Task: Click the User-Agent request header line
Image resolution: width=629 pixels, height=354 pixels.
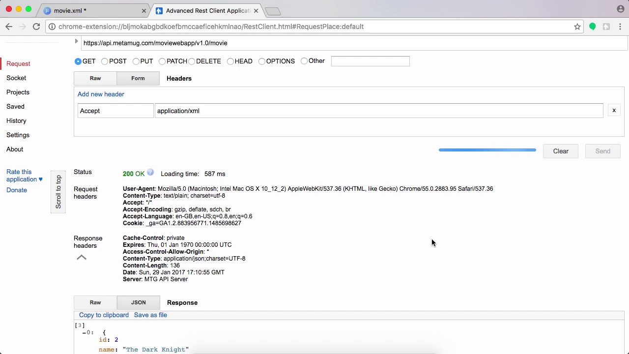Action: (308, 188)
